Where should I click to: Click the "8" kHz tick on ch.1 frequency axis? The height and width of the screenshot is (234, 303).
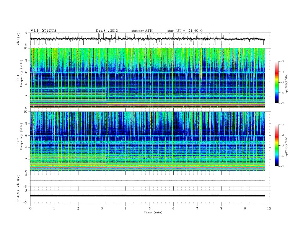pyautogui.click(x=27, y=60)
